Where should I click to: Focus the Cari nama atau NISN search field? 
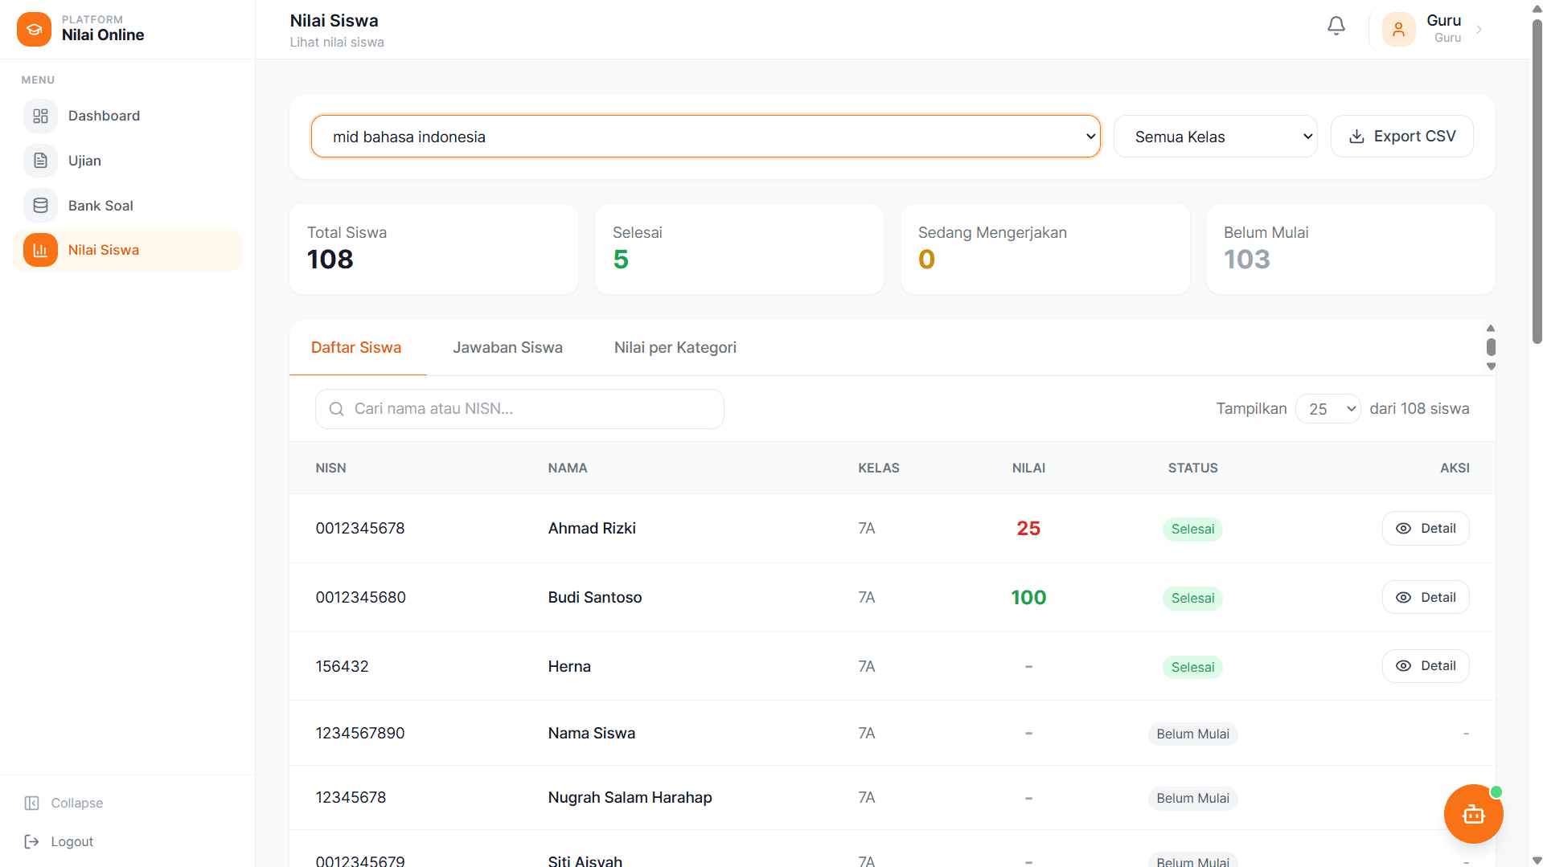click(519, 409)
